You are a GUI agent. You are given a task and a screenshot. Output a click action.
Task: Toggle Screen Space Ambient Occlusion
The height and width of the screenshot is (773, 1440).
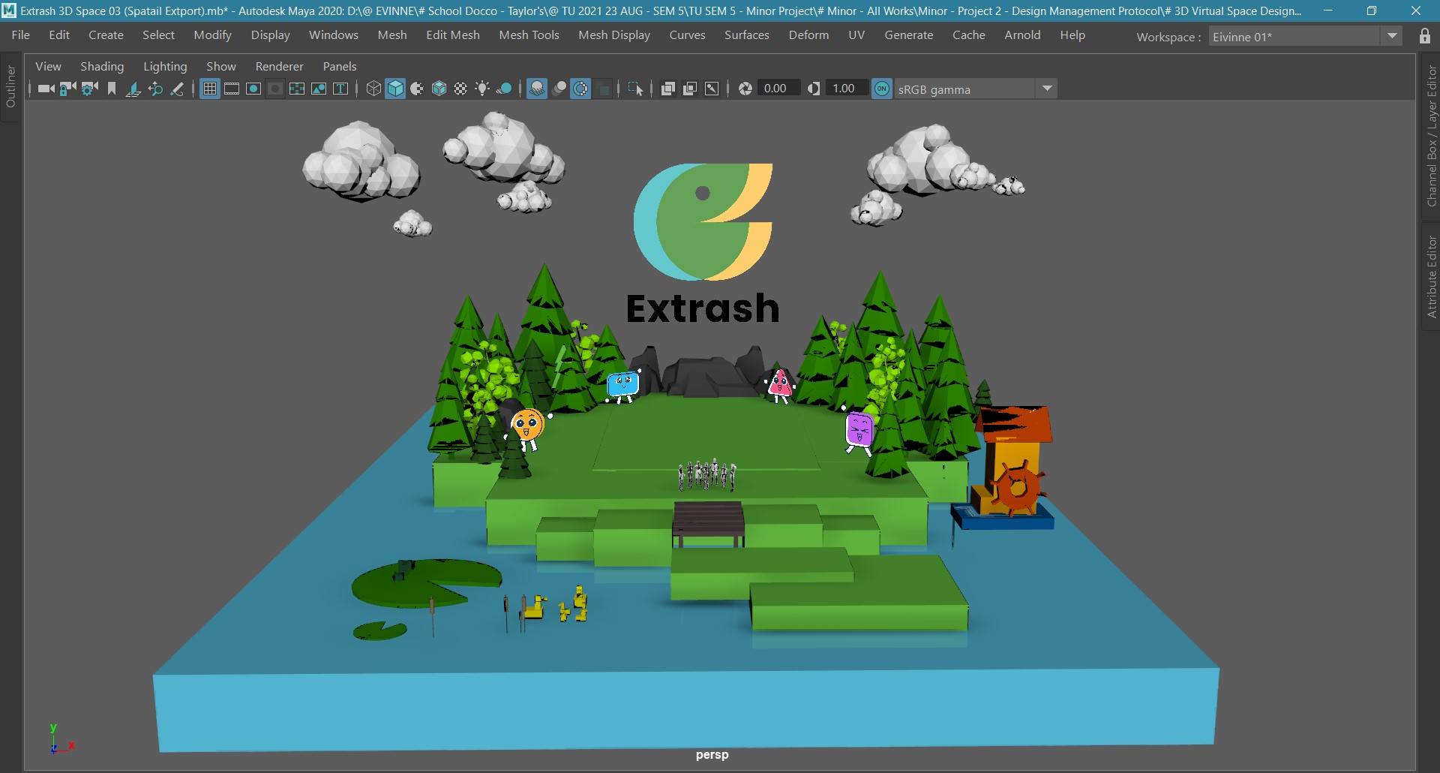(537, 89)
